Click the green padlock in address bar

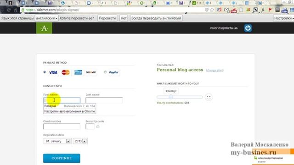(x=23, y=10)
